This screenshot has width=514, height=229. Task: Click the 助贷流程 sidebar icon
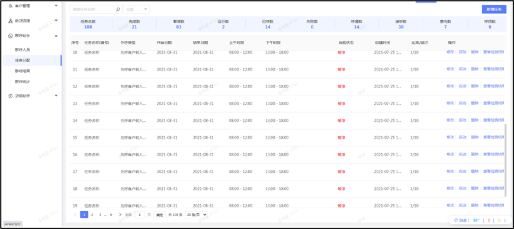pyautogui.click(x=11, y=21)
